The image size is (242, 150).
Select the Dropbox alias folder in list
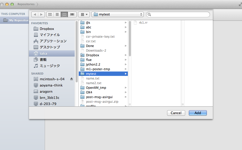pyautogui.click(x=103, y=55)
